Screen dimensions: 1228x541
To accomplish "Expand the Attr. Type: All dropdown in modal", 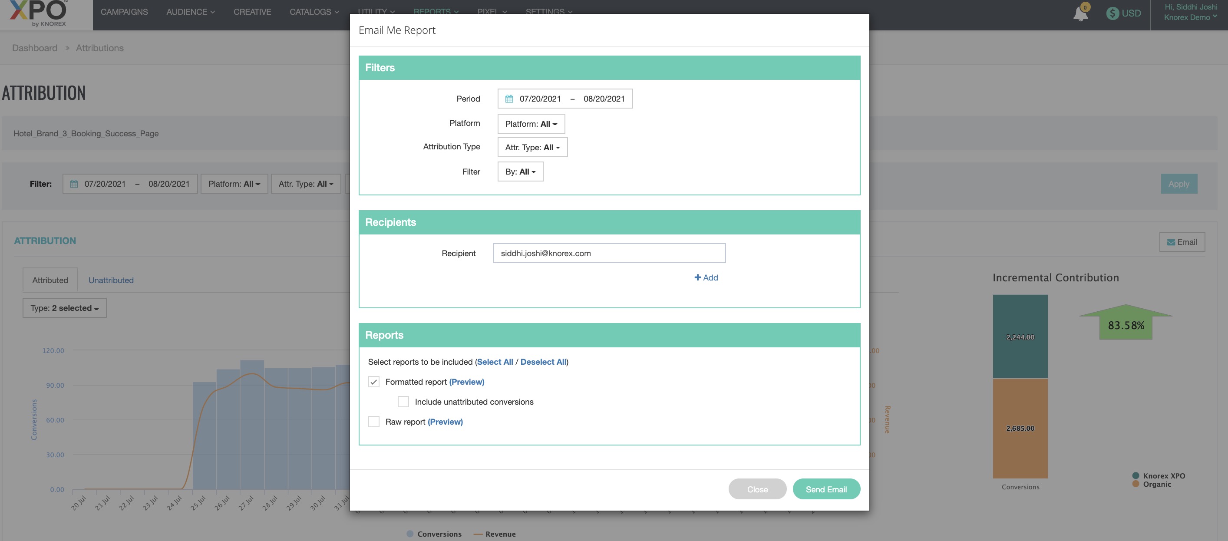I will 532,147.
